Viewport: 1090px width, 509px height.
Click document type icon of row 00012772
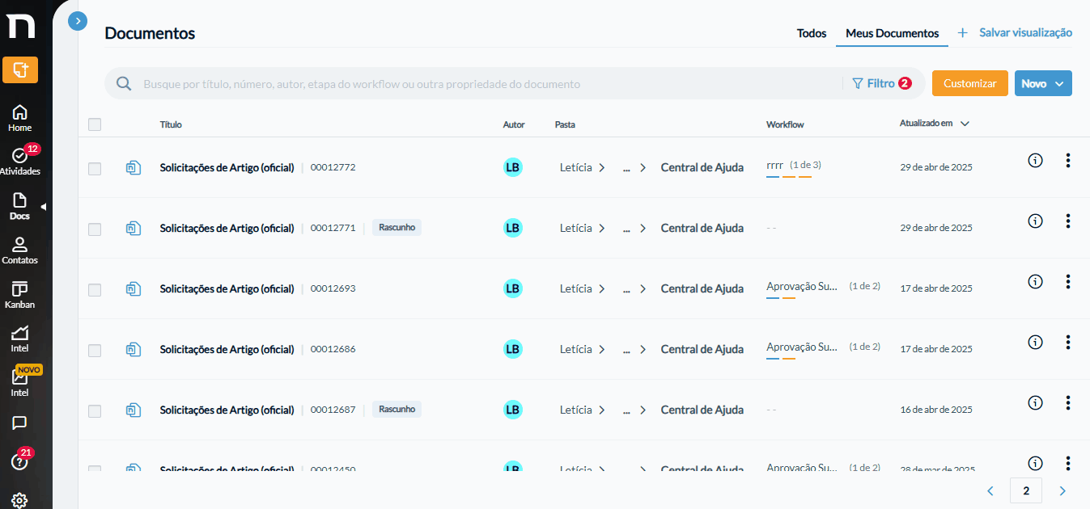[134, 167]
